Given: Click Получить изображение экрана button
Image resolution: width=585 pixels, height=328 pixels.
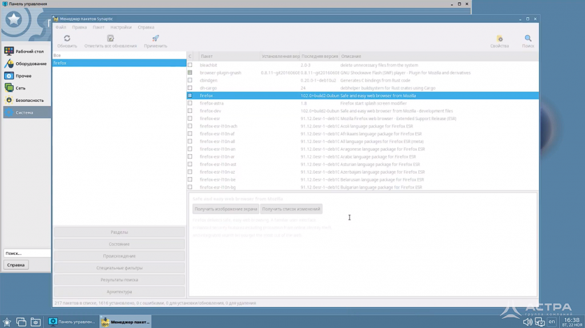Looking at the screenshot, I should click(x=226, y=209).
